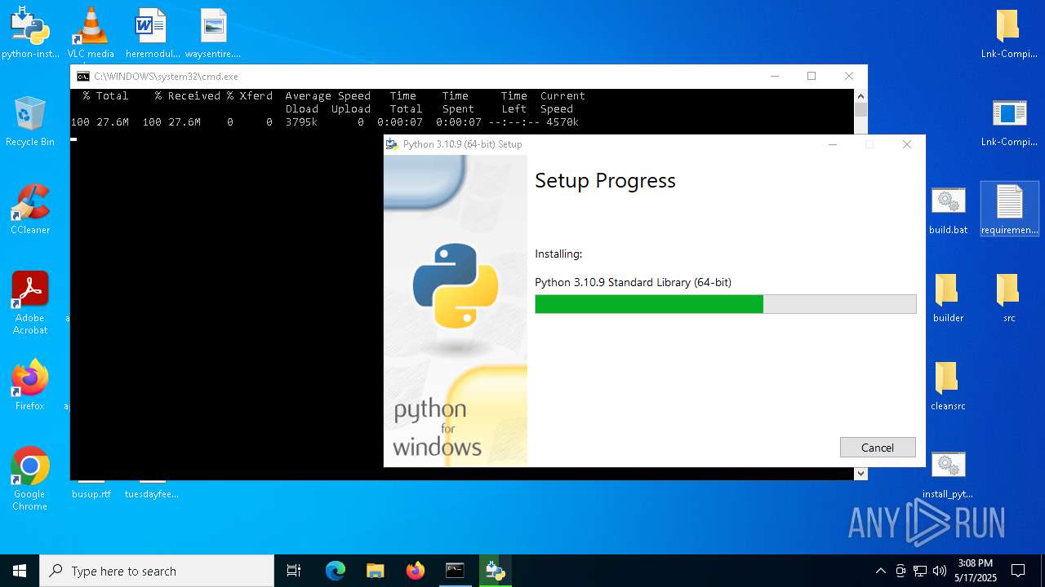
Task: Click cmd.exe scrollbar down arrow
Action: [860, 473]
